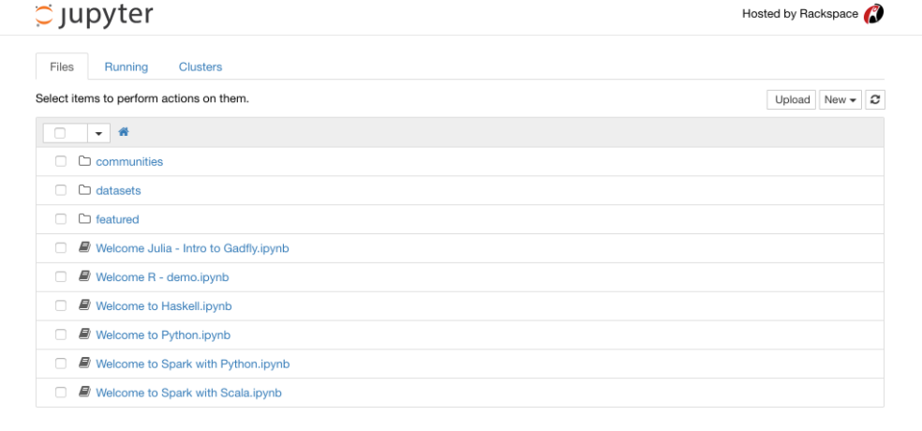The image size is (922, 431).
Task: Open the New dropdown menu
Action: pos(840,100)
